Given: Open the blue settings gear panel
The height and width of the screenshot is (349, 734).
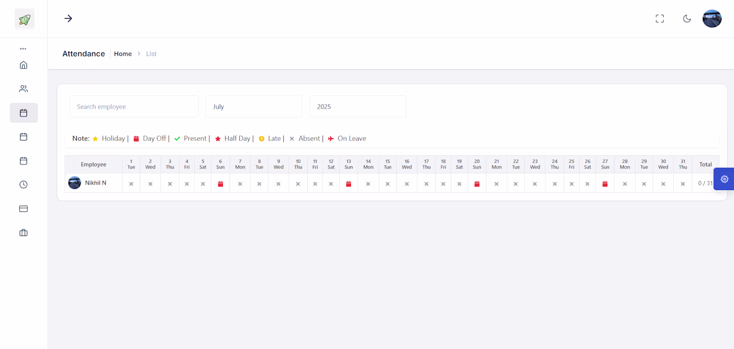Looking at the screenshot, I should [x=724, y=179].
